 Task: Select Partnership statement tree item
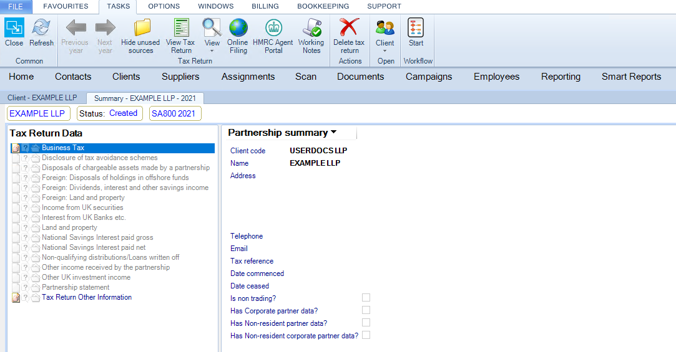point(76,287)
